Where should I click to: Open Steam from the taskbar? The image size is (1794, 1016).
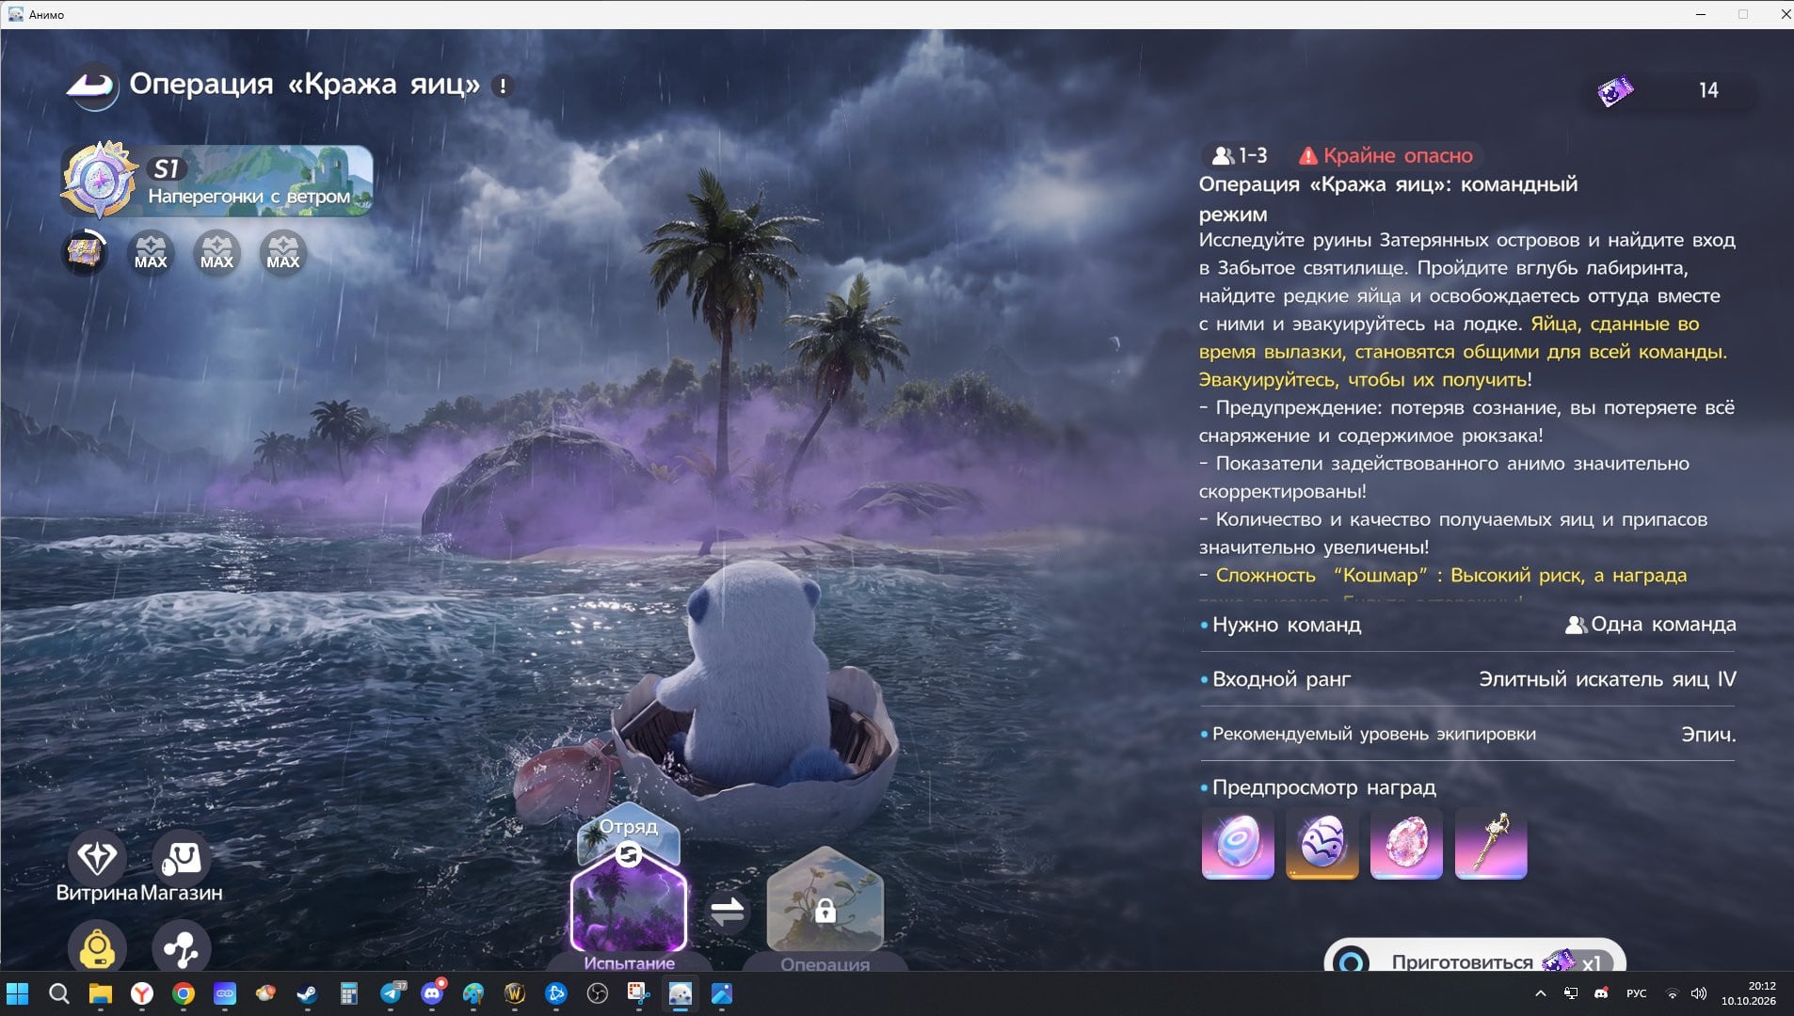pos(307,993)
